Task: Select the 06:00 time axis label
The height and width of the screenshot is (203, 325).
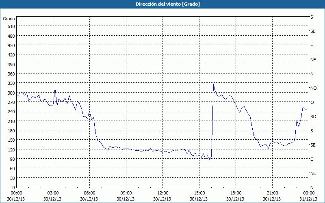Action: [x=89, y=193]
